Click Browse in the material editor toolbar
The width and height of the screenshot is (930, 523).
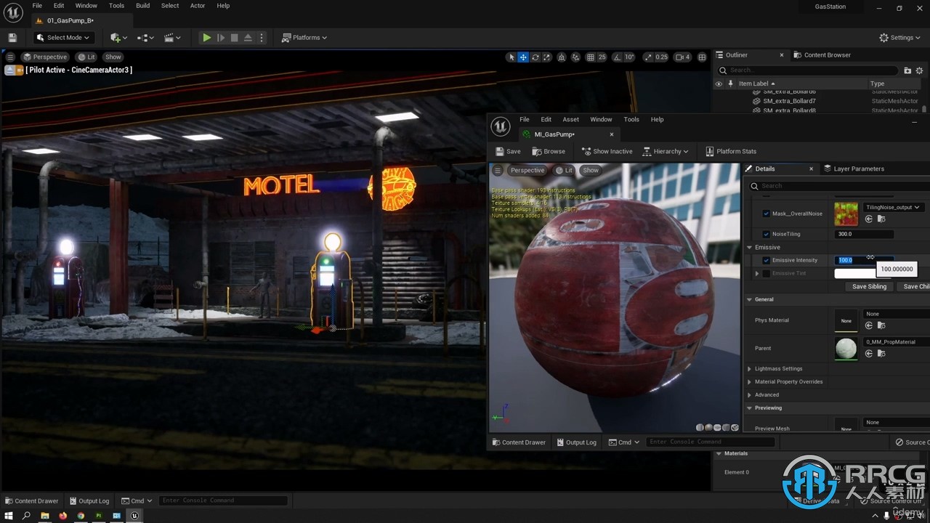pos(549,152)
